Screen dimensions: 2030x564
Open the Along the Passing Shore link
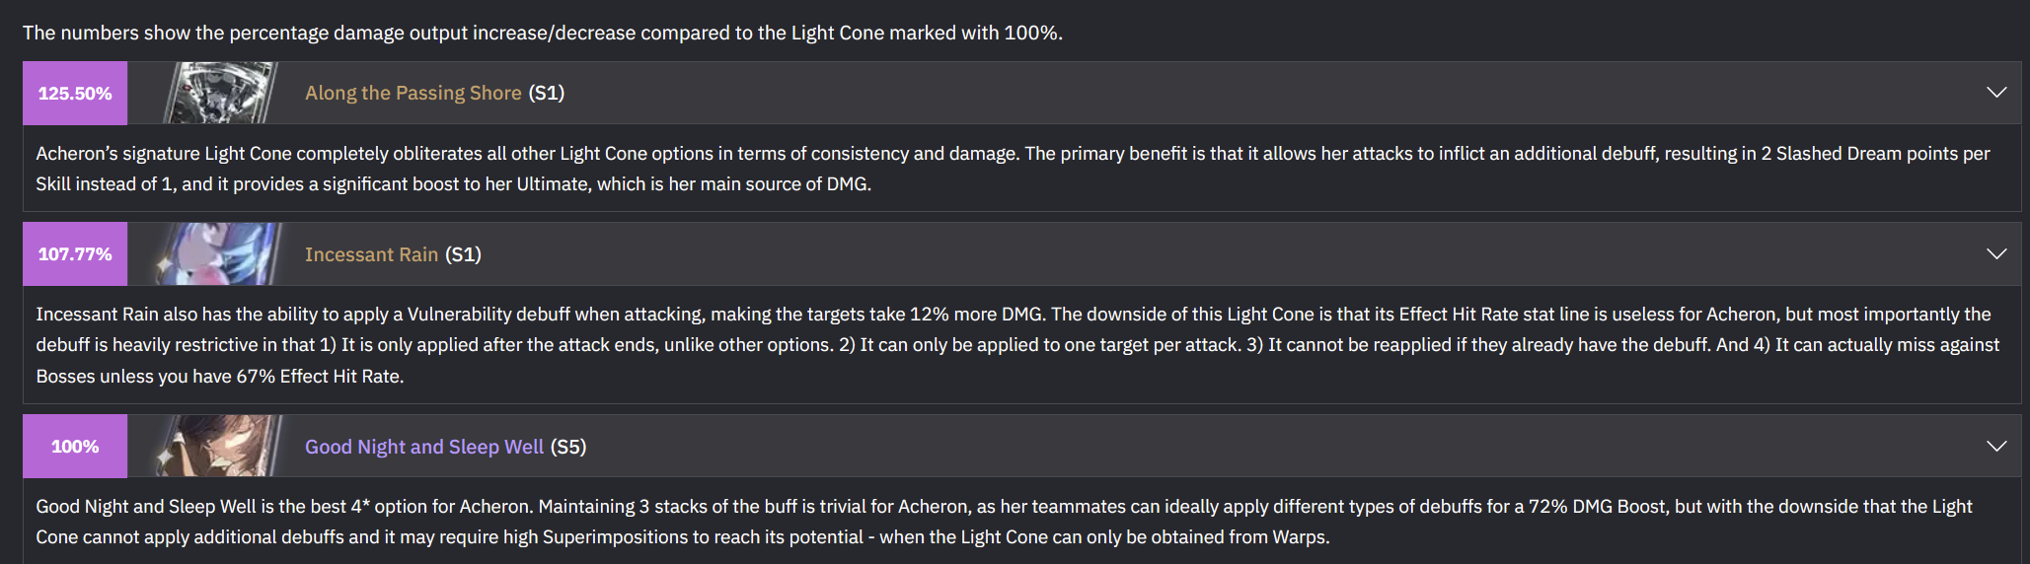(413, 93)
